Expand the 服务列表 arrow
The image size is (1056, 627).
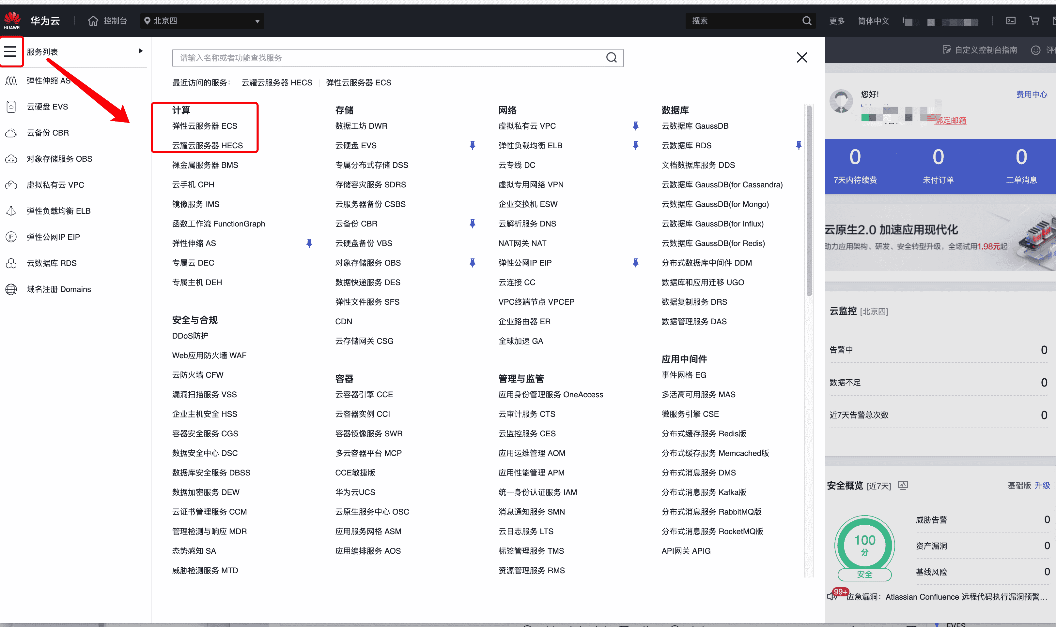point(140,51)
